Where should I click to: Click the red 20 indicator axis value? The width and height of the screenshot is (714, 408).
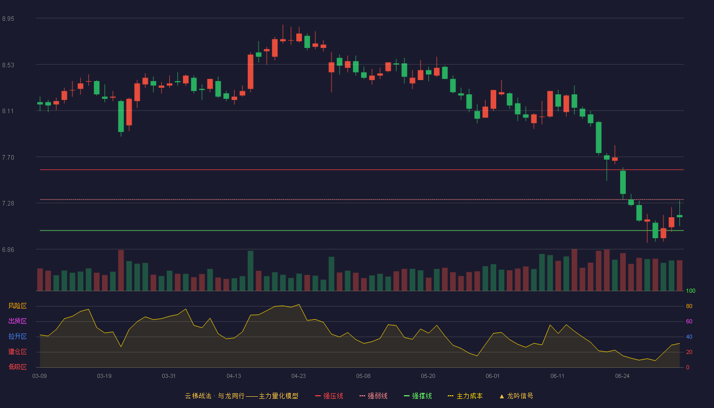click(689, 352)
